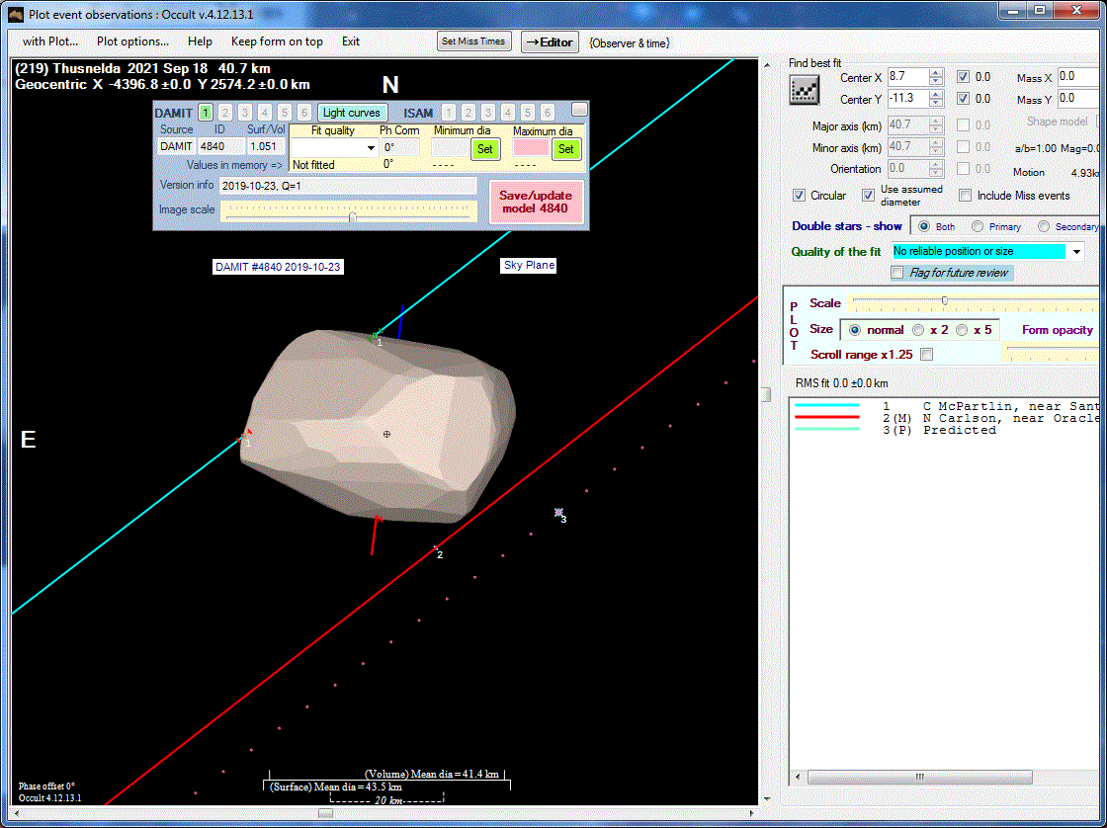Click the Find best fit graph icon

click(x=805, y=89)
